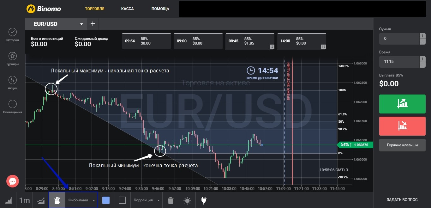Viewport: 431px width, 208px height.
Task: Open История in the sidebar
Action: (13, 35)
